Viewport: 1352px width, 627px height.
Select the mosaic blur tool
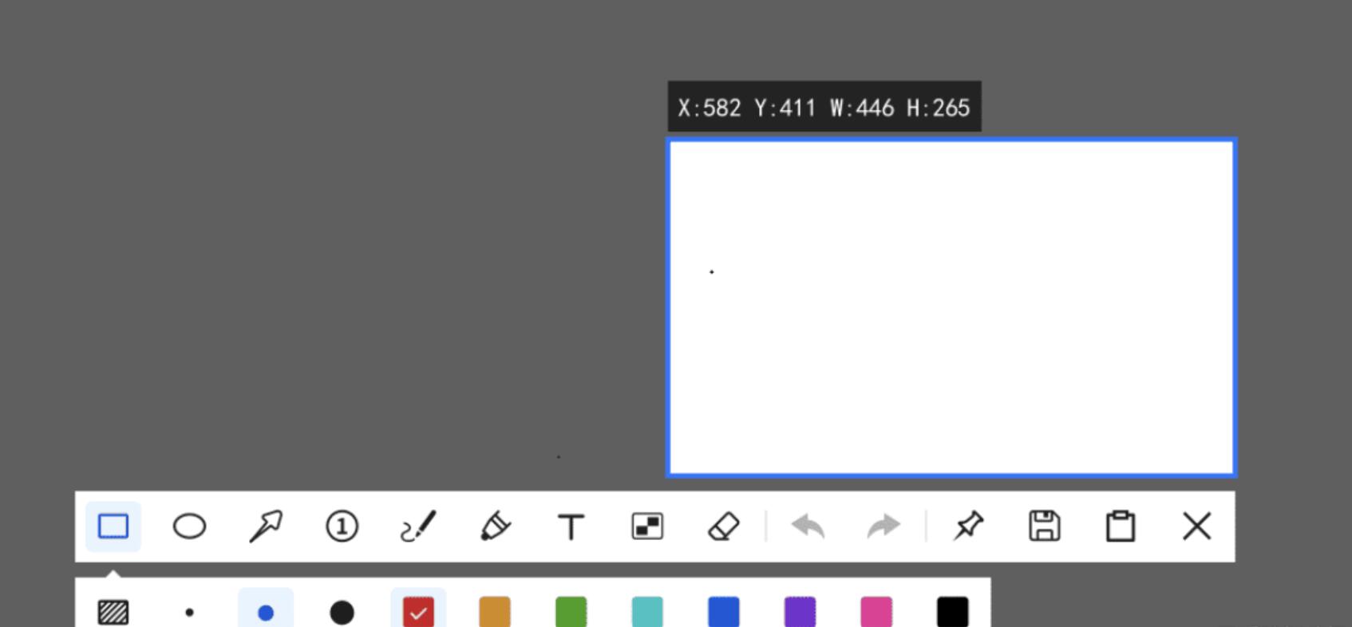[647, 526]
